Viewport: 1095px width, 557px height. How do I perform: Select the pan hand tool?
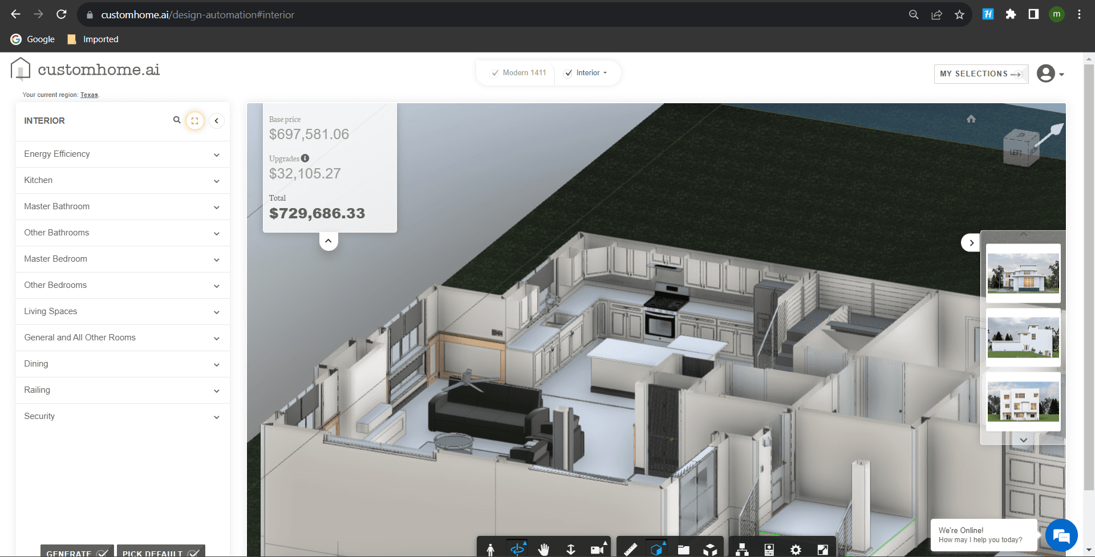pyautogui.click(x=544, y=550)
